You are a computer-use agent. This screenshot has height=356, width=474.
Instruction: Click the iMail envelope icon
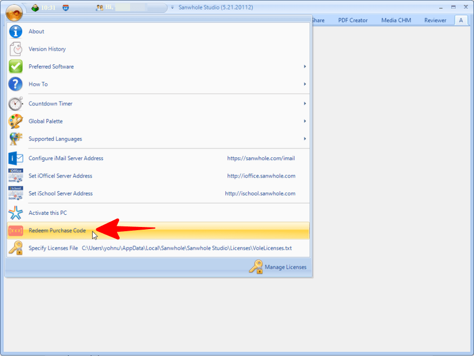16,159
